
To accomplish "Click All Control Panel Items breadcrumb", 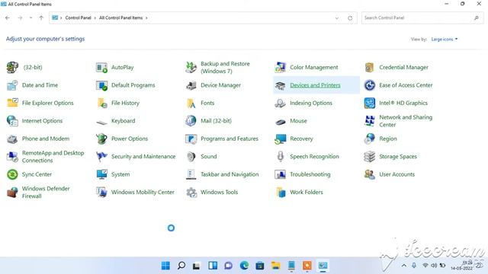I will click(x=120, y=18).
